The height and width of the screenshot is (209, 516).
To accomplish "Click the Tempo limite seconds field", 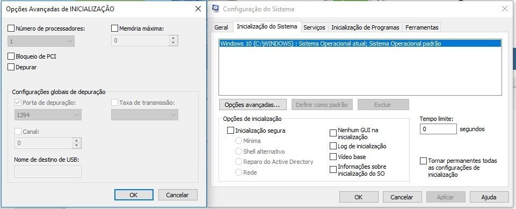I will point(438,129).
